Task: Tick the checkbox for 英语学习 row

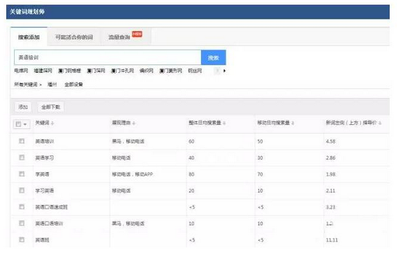Action: tap(22, 157)
